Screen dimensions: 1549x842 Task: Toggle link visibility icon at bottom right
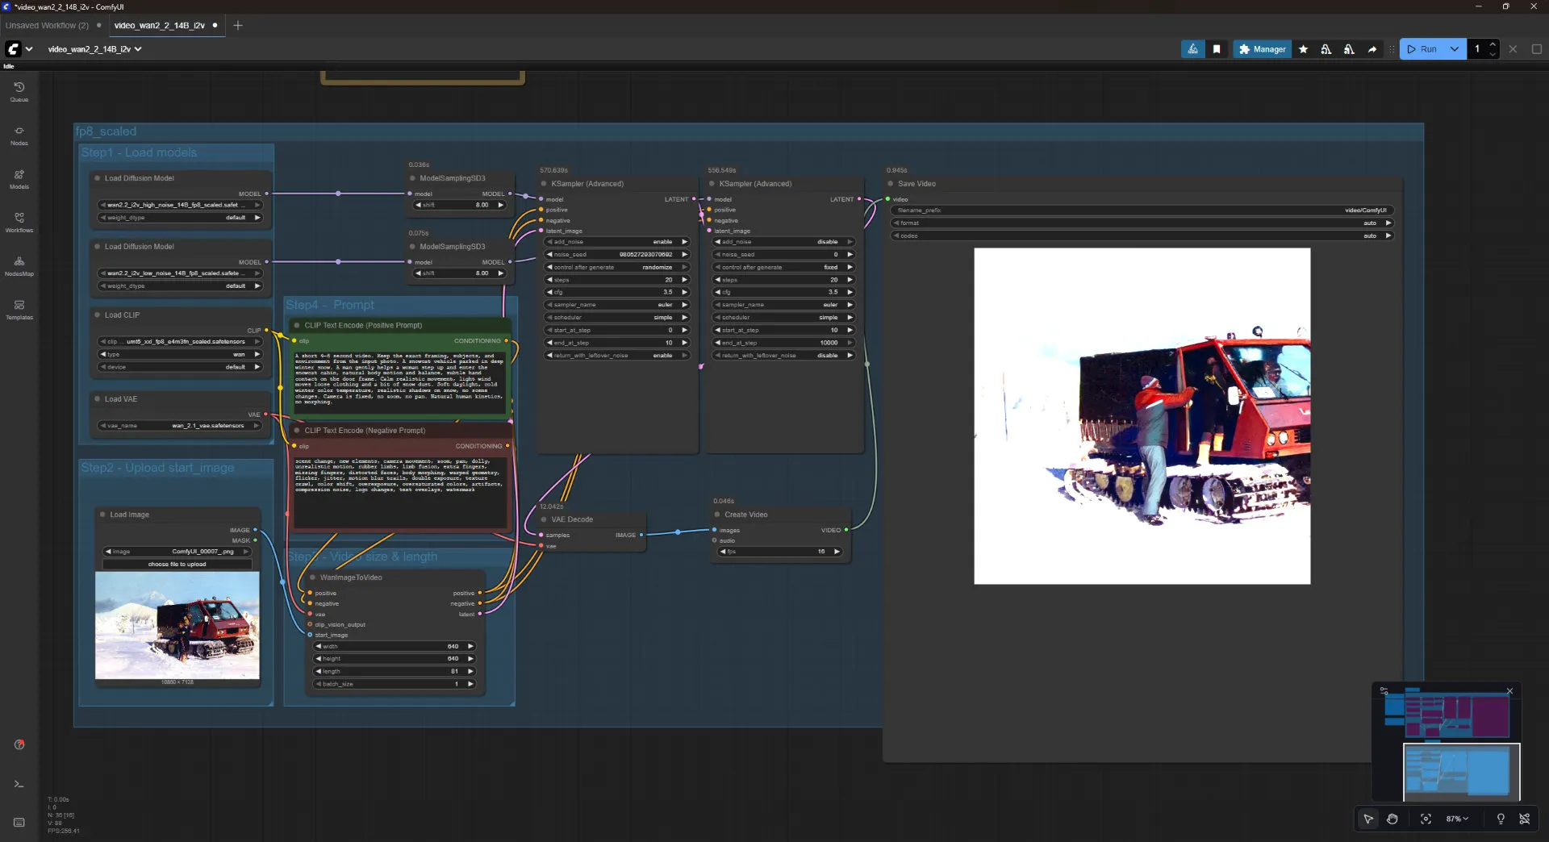(x=1524, y=819)
